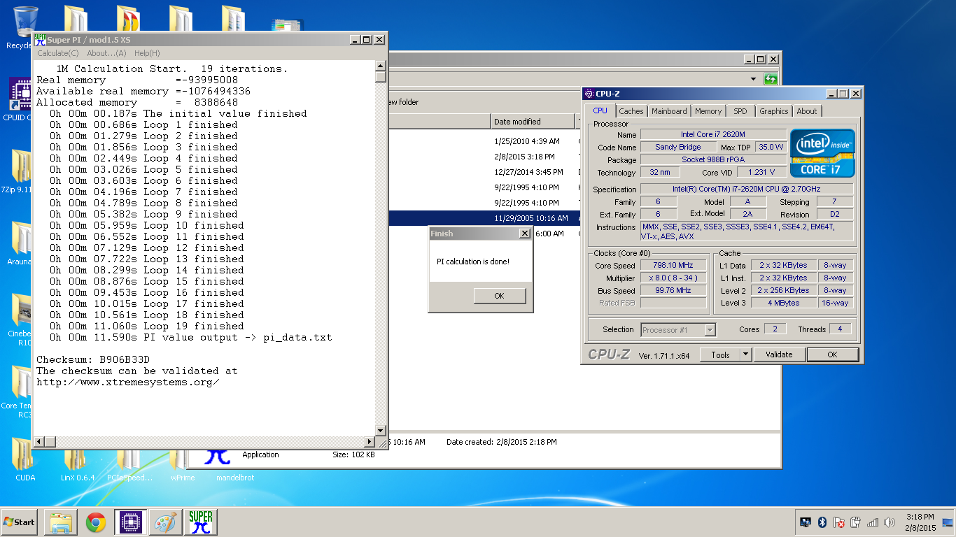
Task: Click the Tools button in CPU-Z
Action: (x=720, y=355)
